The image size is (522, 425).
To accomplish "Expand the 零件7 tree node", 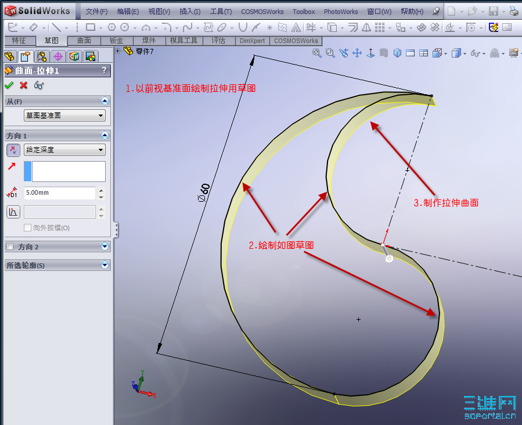I will (x=117, y=51).
